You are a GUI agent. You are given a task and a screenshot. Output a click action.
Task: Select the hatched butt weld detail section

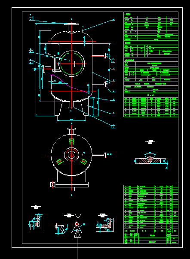click(150, 160)
